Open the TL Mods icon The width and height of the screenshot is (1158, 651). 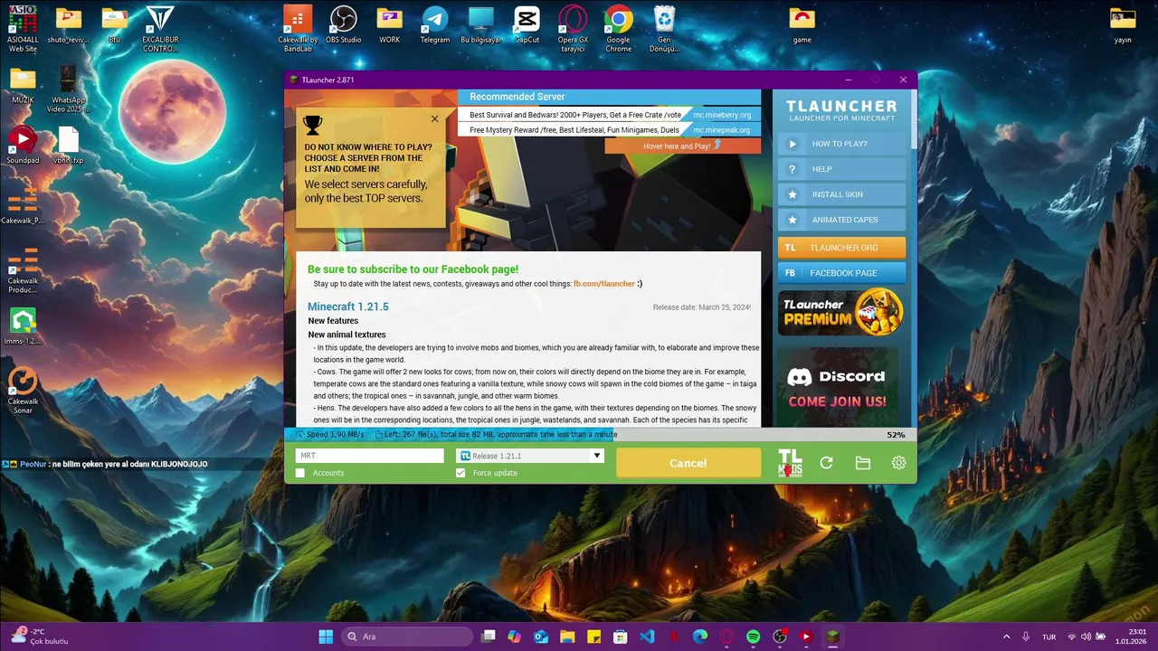pyautogui.click(x=790, y=462)
